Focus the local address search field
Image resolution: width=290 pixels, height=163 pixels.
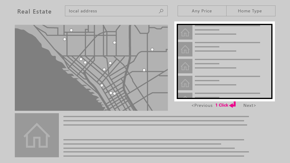[x=116, y=11]
